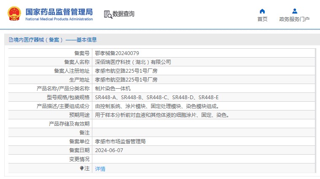Click the filing date 2024-06-07
The height and width of the screenshot is (179, 320).
[x=109, y=150]
